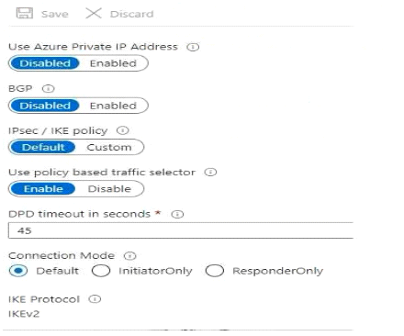Enable Use Azure Private IP Address
404x336 pixels.
(x=113, y=63)
